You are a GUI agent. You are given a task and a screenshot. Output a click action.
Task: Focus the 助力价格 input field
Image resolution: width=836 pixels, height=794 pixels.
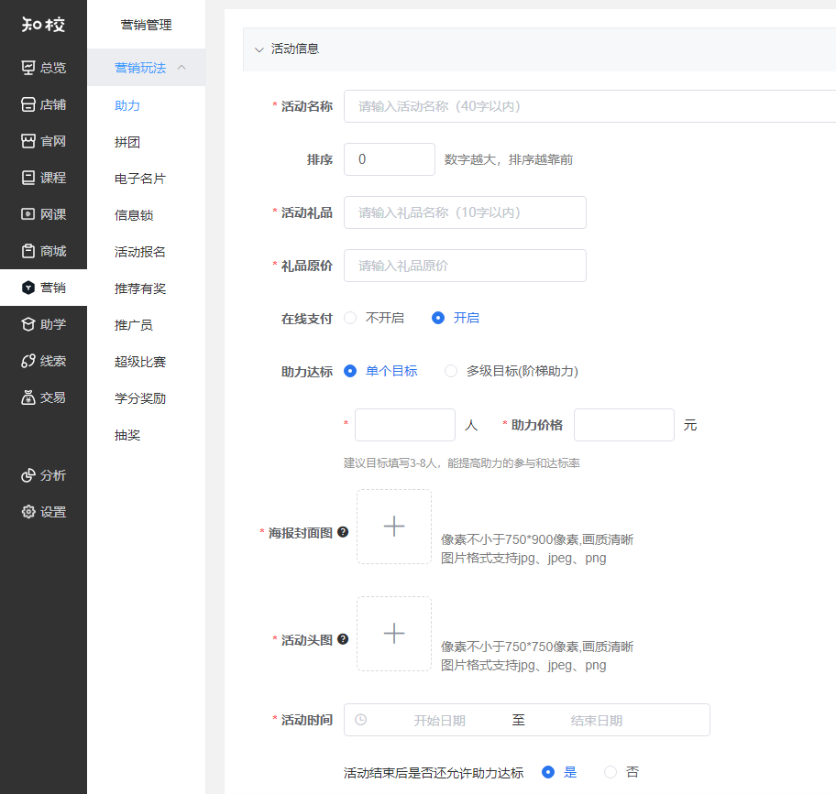(624, 425)
